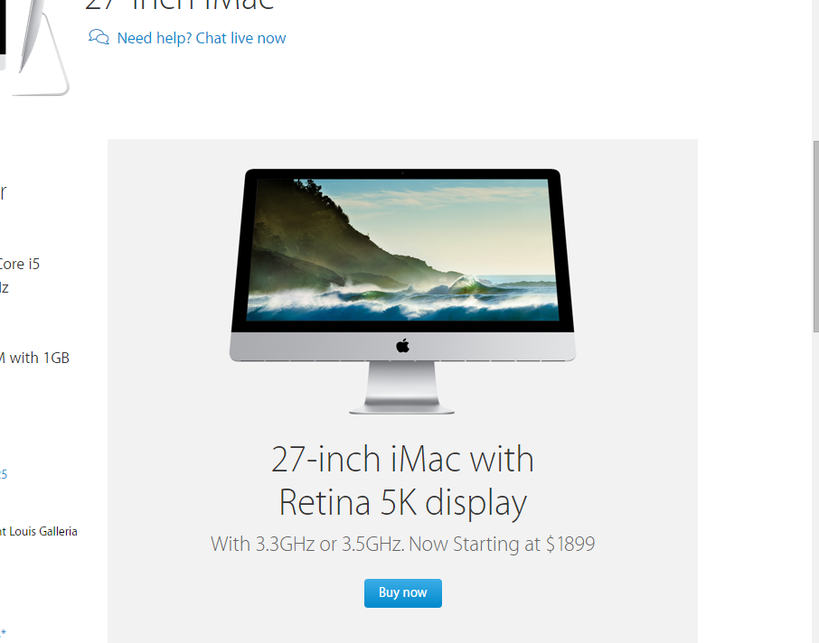Click the Apple logo on the iMac chin

(x=402, y=346)
